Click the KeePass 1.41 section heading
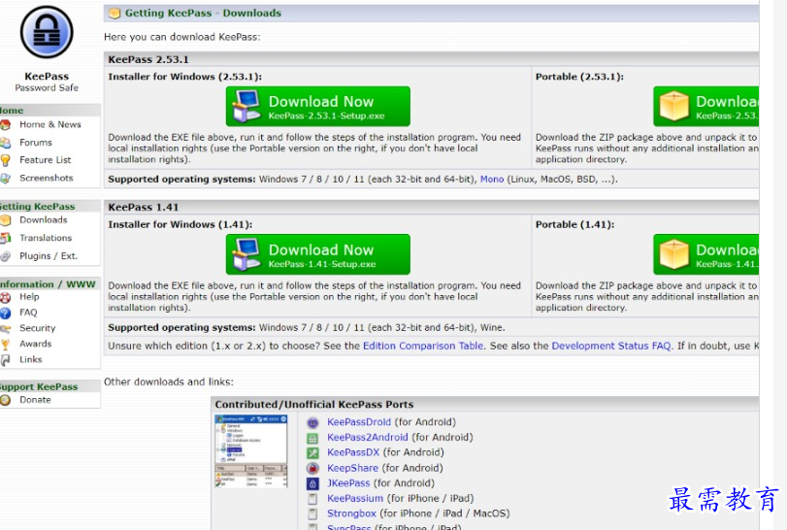Image resolution: width=787 pixels, height=530 pixels. [x=143, y=208]
